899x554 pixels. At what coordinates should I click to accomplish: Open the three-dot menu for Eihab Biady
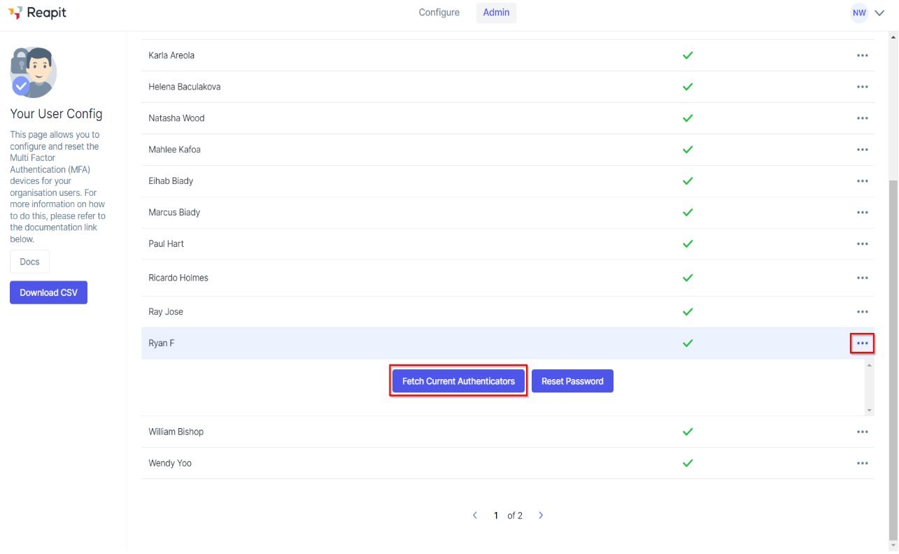(862, 181)
